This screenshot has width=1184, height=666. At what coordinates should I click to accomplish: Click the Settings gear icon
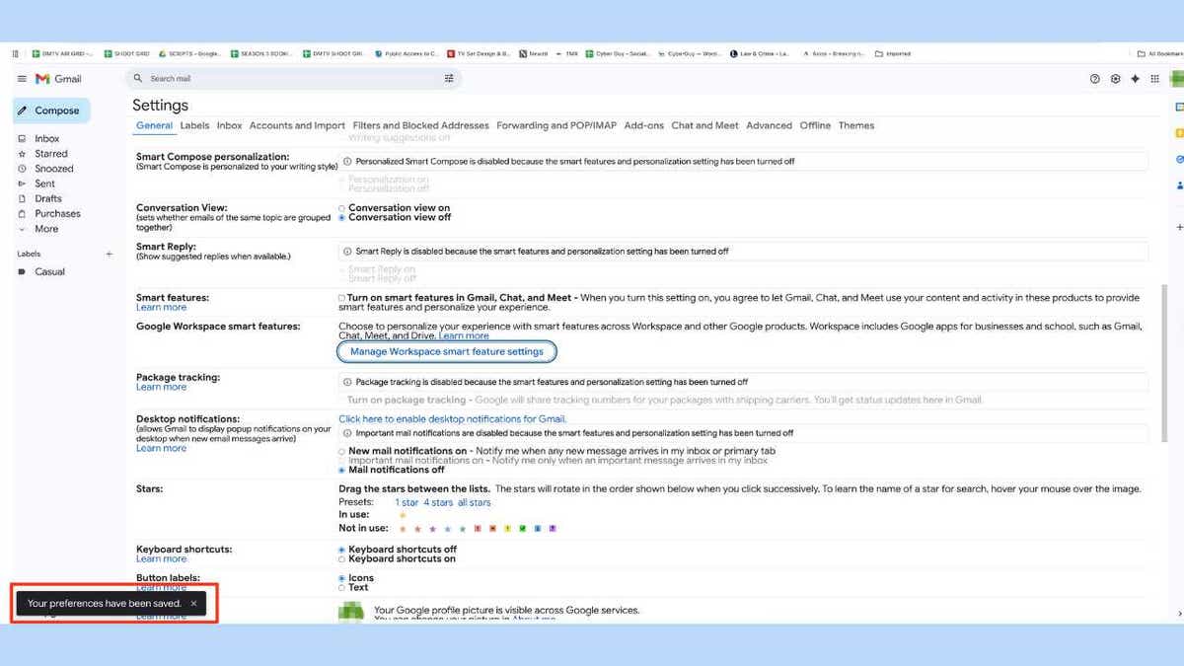tap(1115, 78)
